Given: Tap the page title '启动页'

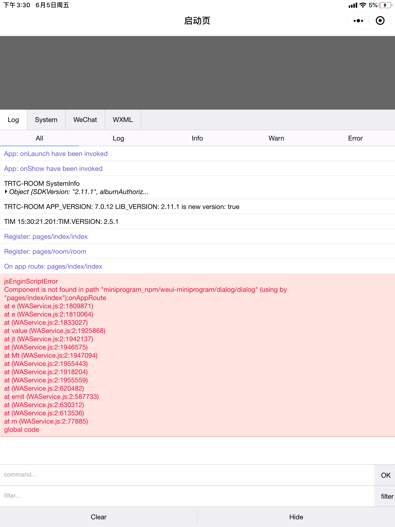Looking at the screenshot, I should (x=197, y=21).
